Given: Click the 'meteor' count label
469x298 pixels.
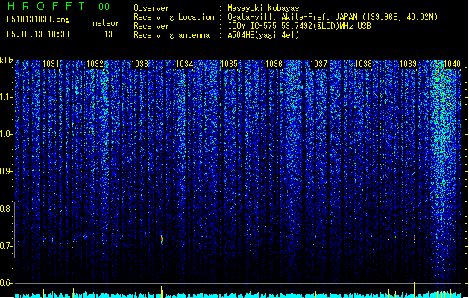Looking at the screenshot, I should click(106, 23).
